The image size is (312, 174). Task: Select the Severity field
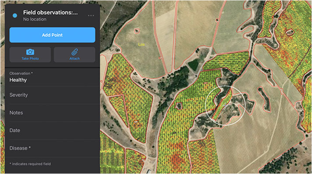click(x=50, y=95)
